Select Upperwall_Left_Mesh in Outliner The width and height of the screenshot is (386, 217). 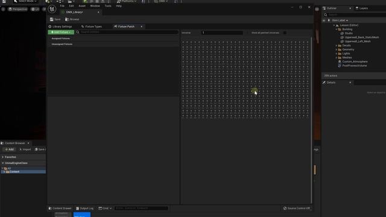[358, 42]
